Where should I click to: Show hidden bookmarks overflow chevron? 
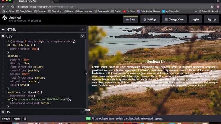[196, 11]
